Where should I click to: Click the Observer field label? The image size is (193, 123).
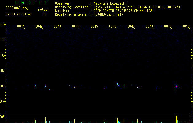pyautogui.click(x=62, y=3)
